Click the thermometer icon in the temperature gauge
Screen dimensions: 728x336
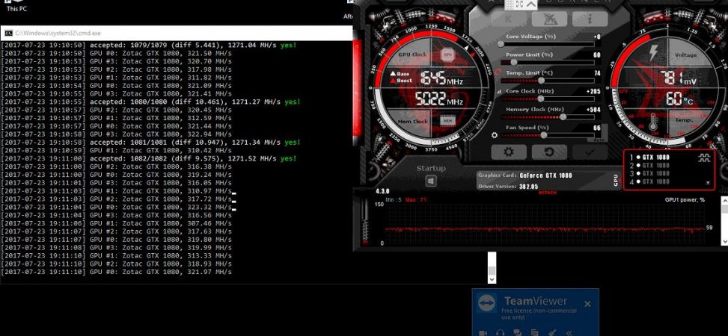click(x=653, y=122)
